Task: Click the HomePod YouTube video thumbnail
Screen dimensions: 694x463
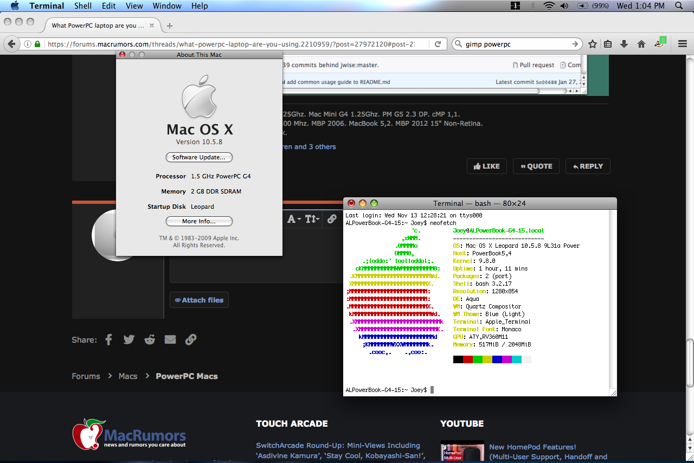Action: click(462, 451)
